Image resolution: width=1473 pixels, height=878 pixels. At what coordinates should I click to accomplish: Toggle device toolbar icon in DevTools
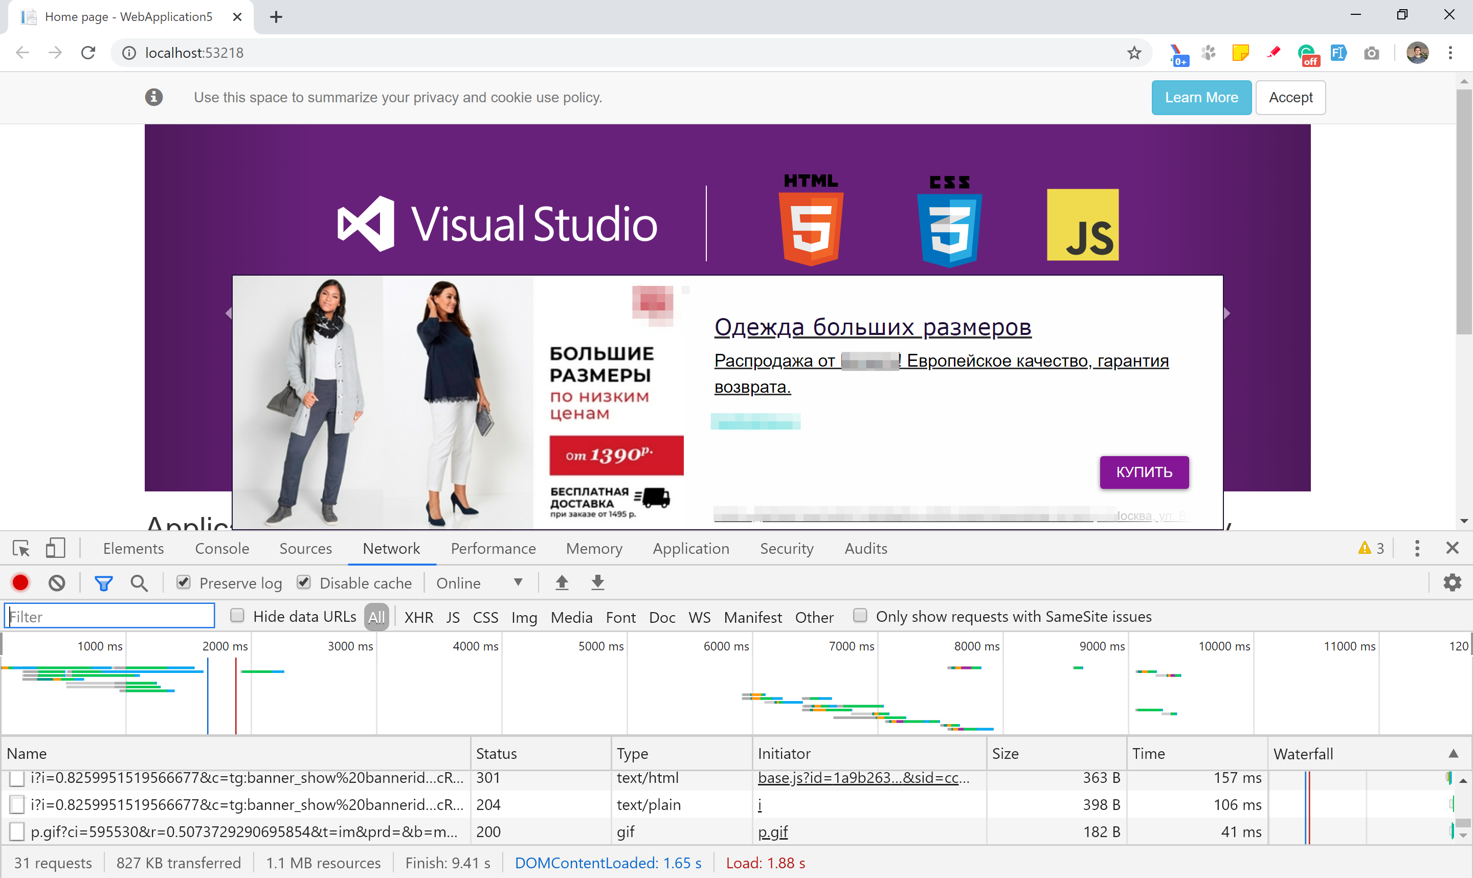[x=55, y=548]
